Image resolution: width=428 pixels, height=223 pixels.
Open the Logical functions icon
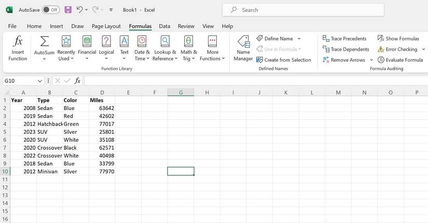click(x=106, y=41)
